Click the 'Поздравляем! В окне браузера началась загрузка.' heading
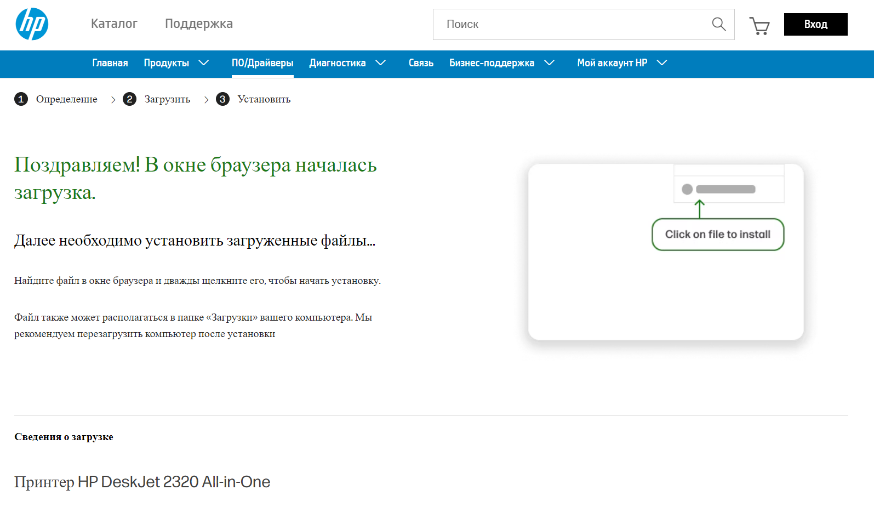 196,179
